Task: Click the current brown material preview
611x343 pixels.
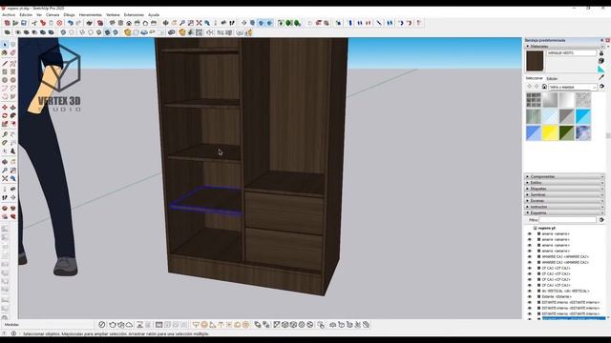Action: tap(535, 61)
